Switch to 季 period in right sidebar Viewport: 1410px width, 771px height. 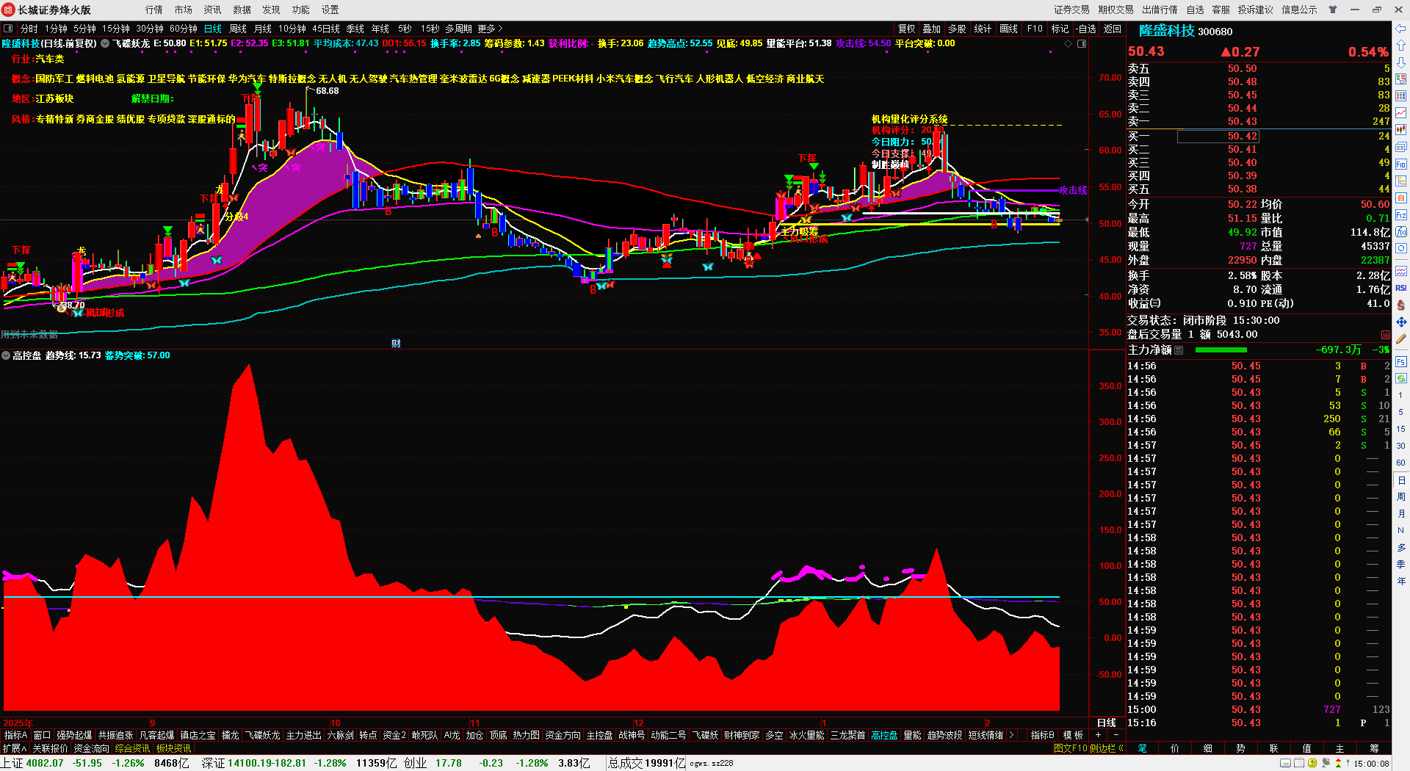[x=1401, y=564]
